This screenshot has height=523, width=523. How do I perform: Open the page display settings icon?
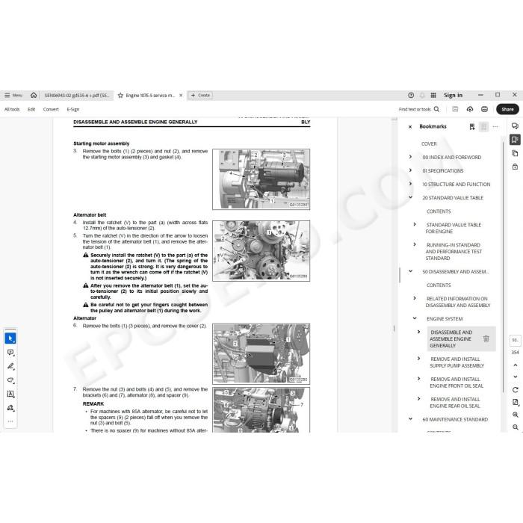pyautogui.click(x=515, y=402)
